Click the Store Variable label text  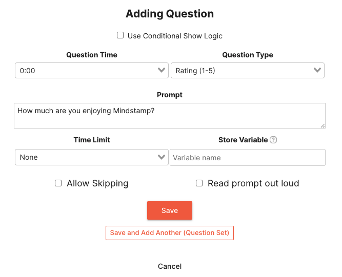243,140
